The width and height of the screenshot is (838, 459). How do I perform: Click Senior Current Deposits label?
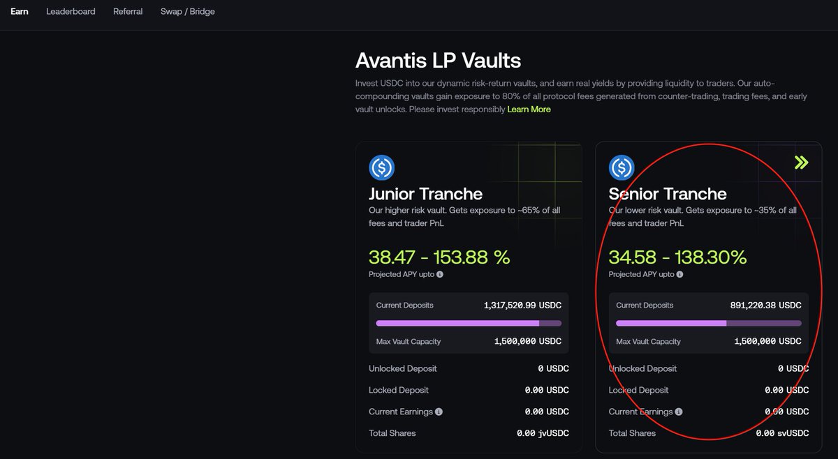tap(645, 306)
